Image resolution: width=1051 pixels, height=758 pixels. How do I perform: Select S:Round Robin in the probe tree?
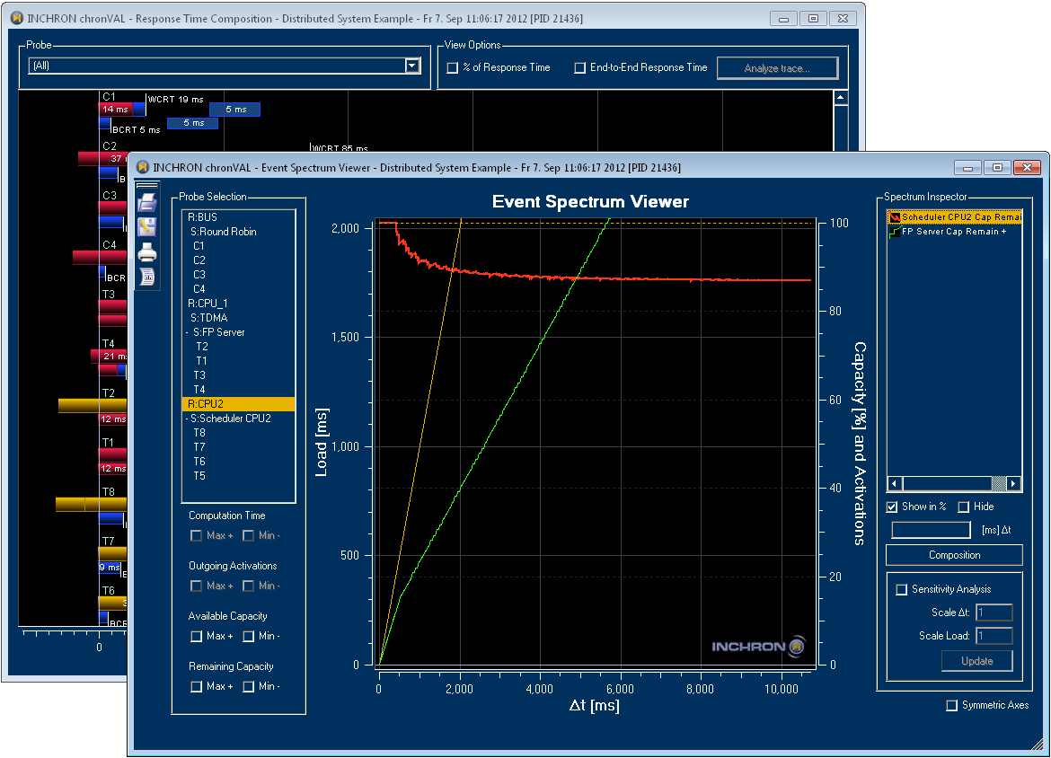(x=223, y=232)
